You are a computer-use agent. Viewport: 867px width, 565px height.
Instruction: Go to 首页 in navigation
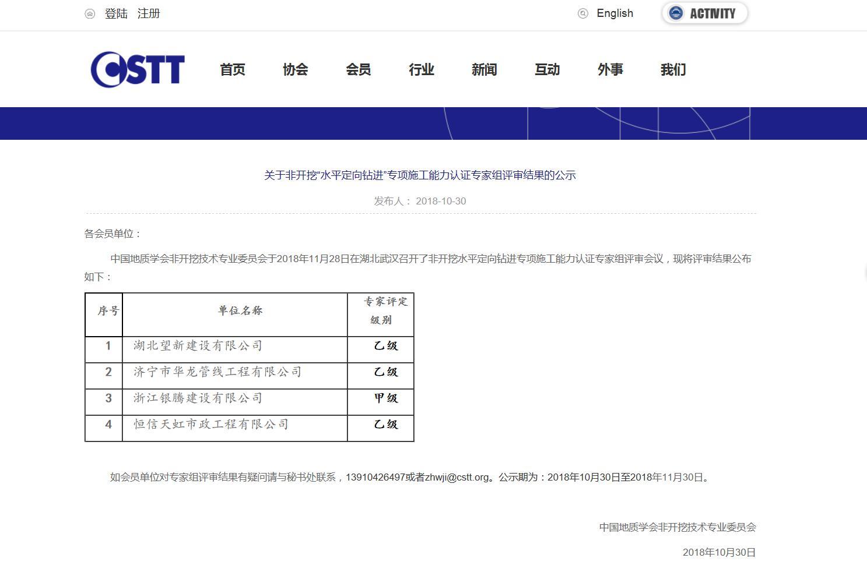233,70
